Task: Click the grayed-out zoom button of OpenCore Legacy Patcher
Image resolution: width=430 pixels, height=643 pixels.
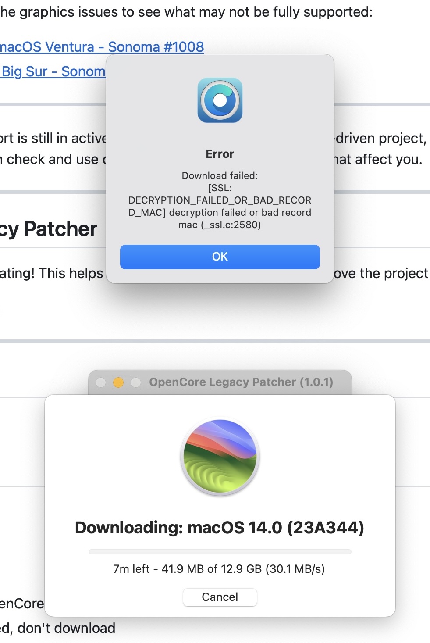Action: coord(136,382)
